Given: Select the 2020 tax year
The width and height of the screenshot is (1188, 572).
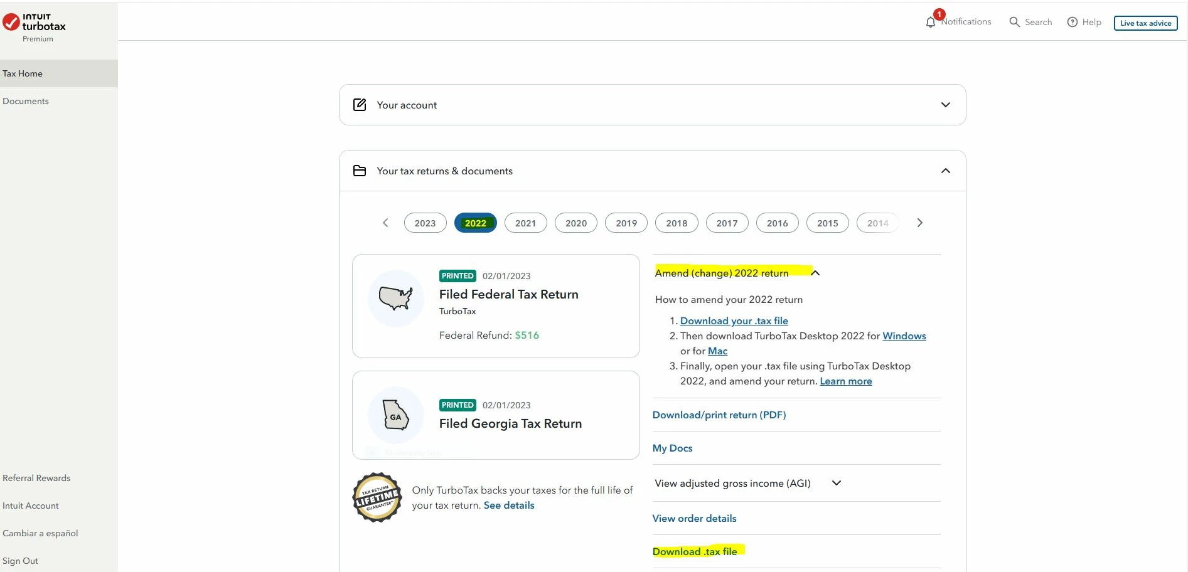Looking at the screenshot, I should click(x=575, y=223).
